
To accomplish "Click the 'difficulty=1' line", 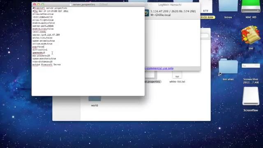I will pos(40,50).
